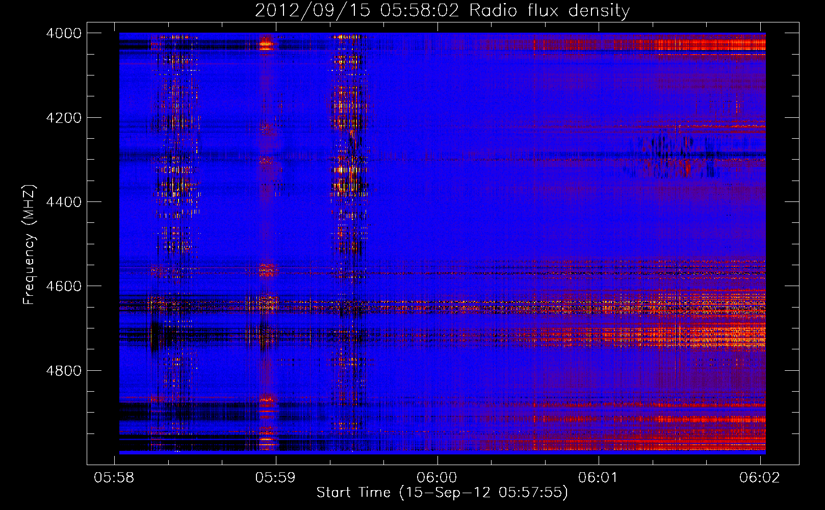The width and height of the screenshot is (825, 510).
Task: Select the 4000 frequency tick label
Action: tap(64, 33)
